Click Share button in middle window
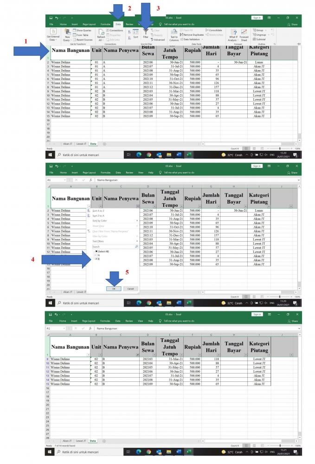The width and height of the screenshot is (315, 464). point(293,173)
